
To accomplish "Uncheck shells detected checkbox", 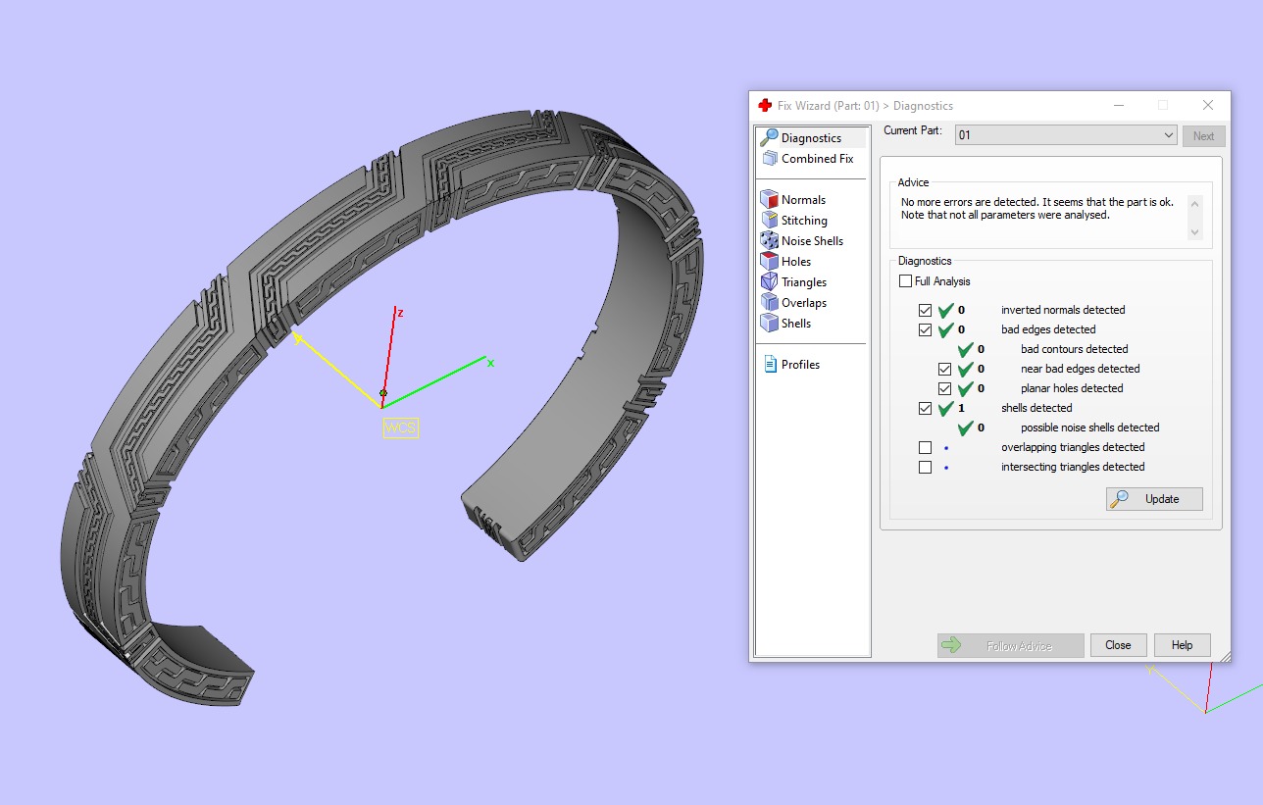I will (x=925, y=408).
